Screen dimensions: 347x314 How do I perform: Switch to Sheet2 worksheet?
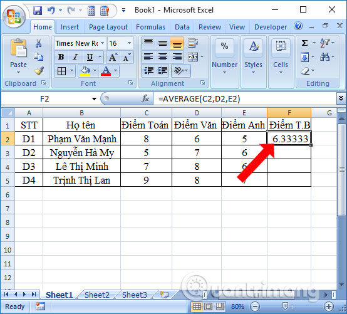click(x=97, y=295)
